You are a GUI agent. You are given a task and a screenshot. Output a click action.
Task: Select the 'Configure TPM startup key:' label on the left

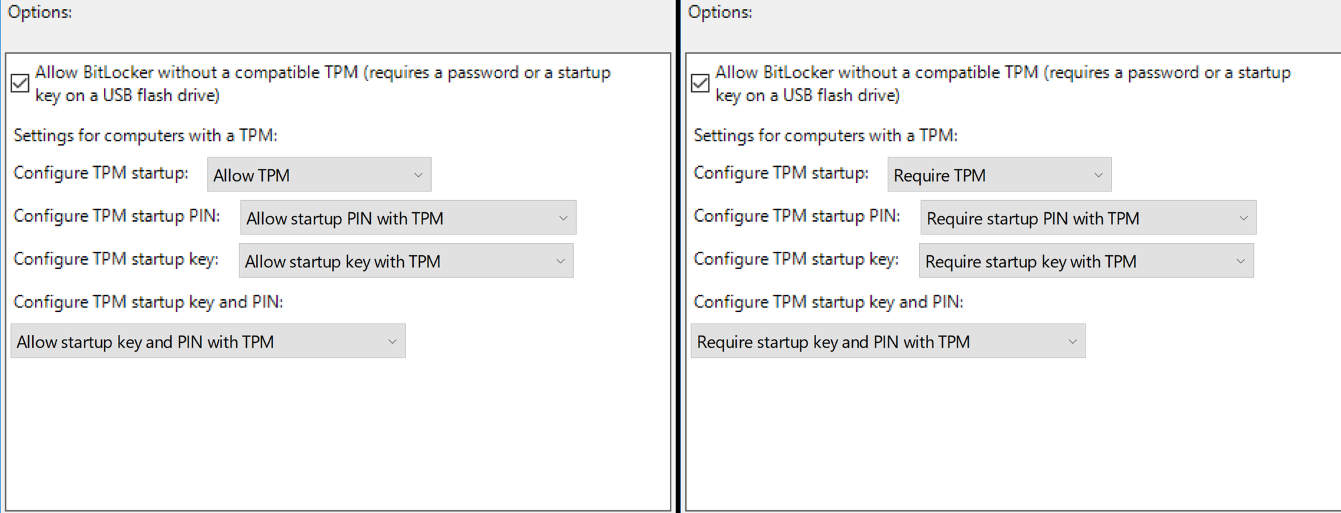(115, 259)
